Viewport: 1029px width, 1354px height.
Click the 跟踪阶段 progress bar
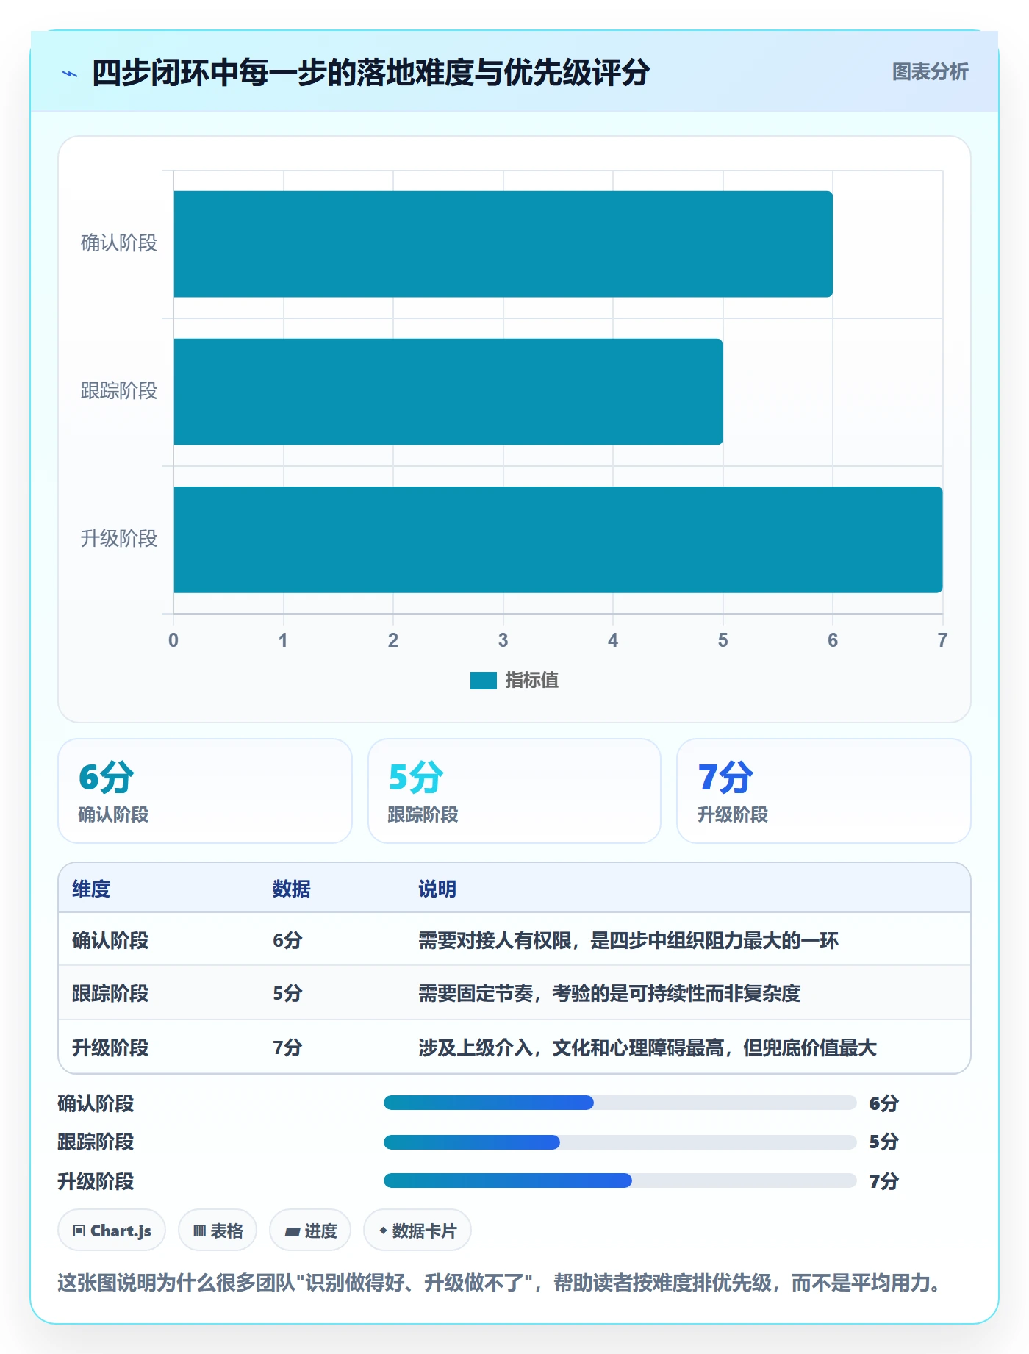[x=620, y=1142]
